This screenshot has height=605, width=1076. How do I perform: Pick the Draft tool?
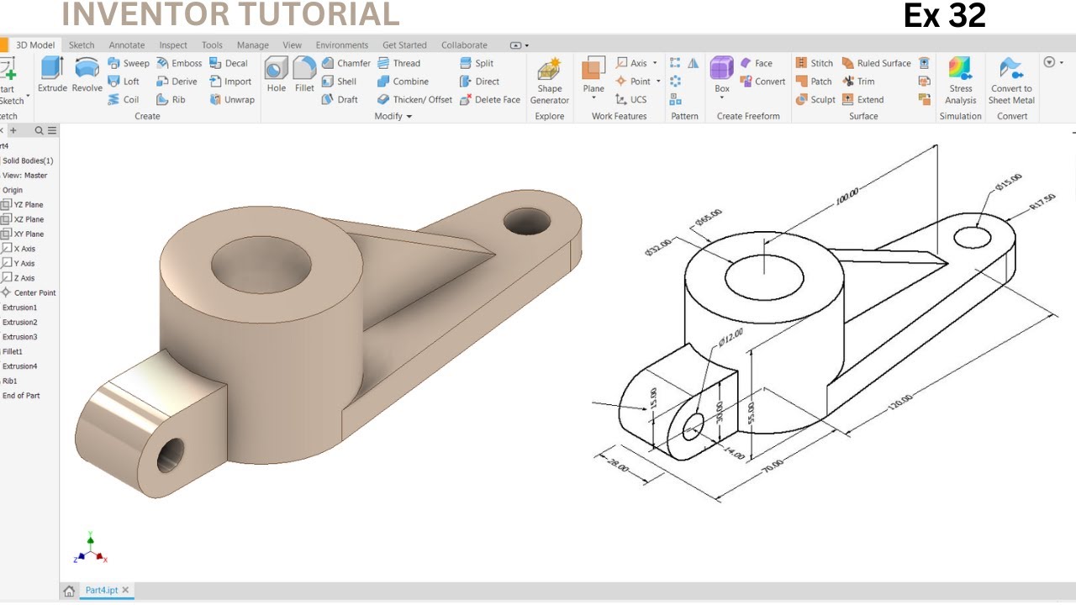coord(340,99)
